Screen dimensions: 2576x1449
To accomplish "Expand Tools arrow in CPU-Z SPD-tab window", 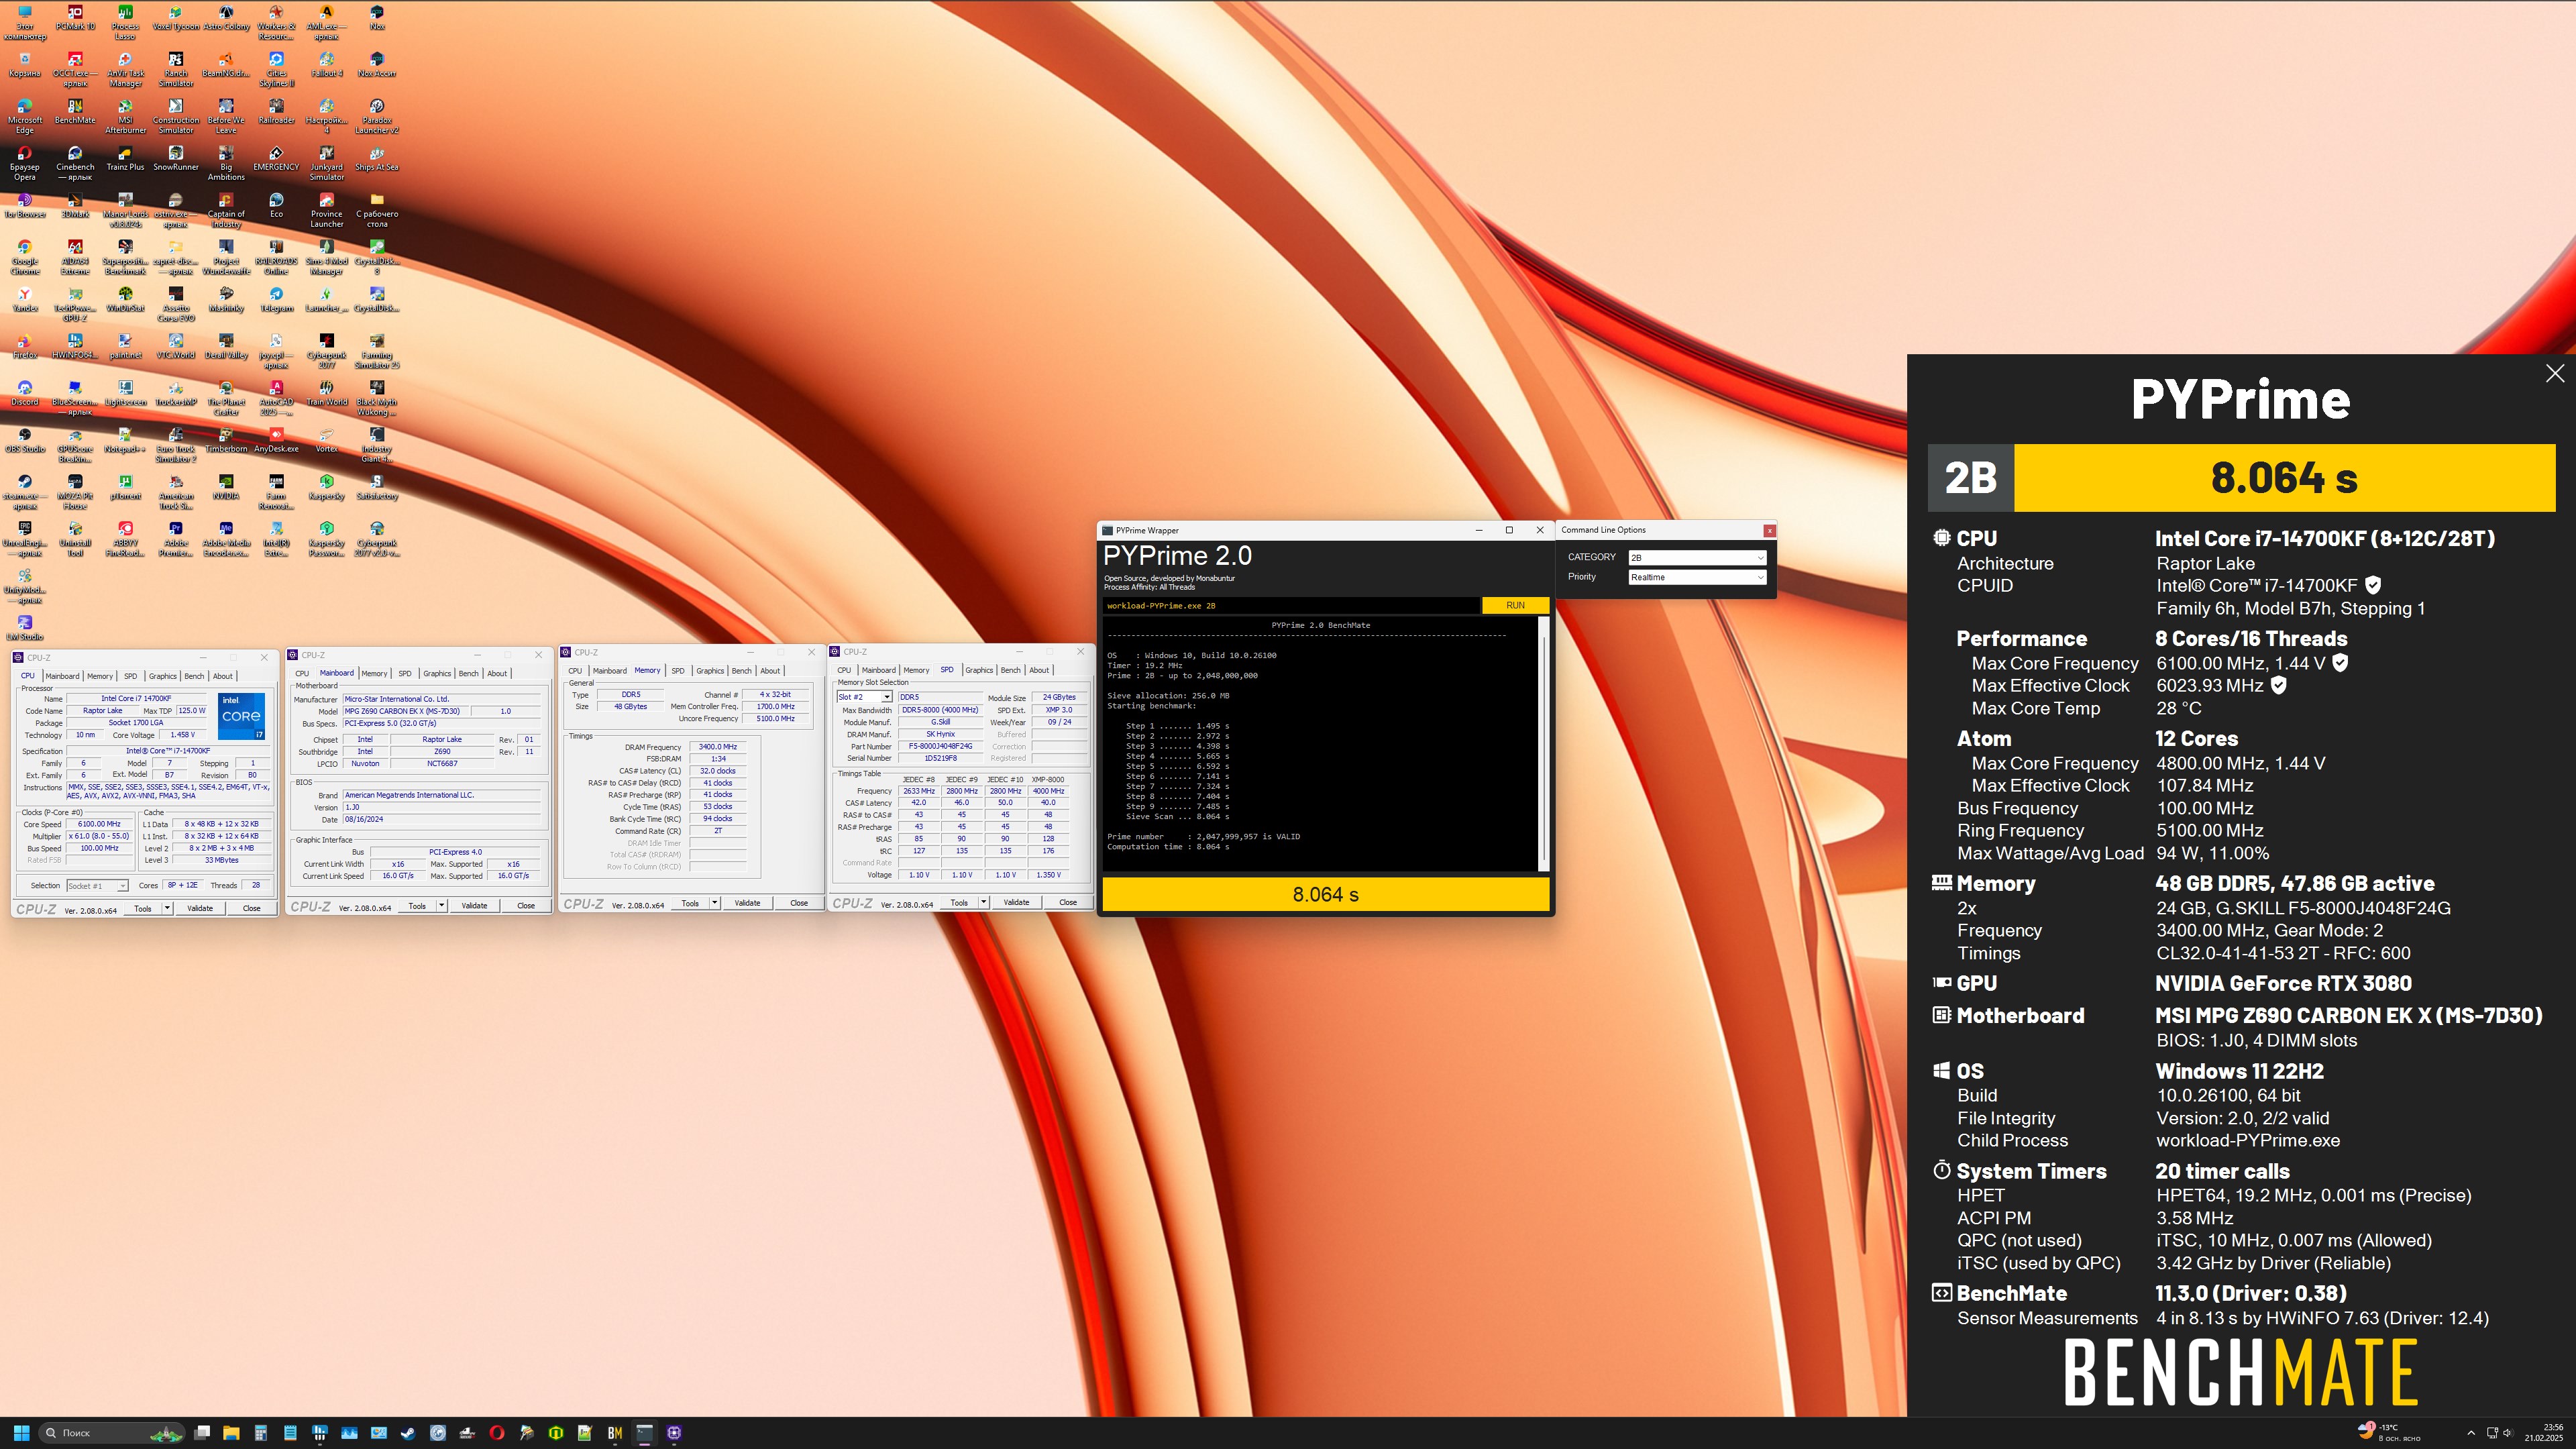I will (x=983, y=902).
